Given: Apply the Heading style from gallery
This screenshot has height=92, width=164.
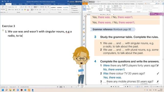Looking at the screenshot, I should click(x=66, y=8).
